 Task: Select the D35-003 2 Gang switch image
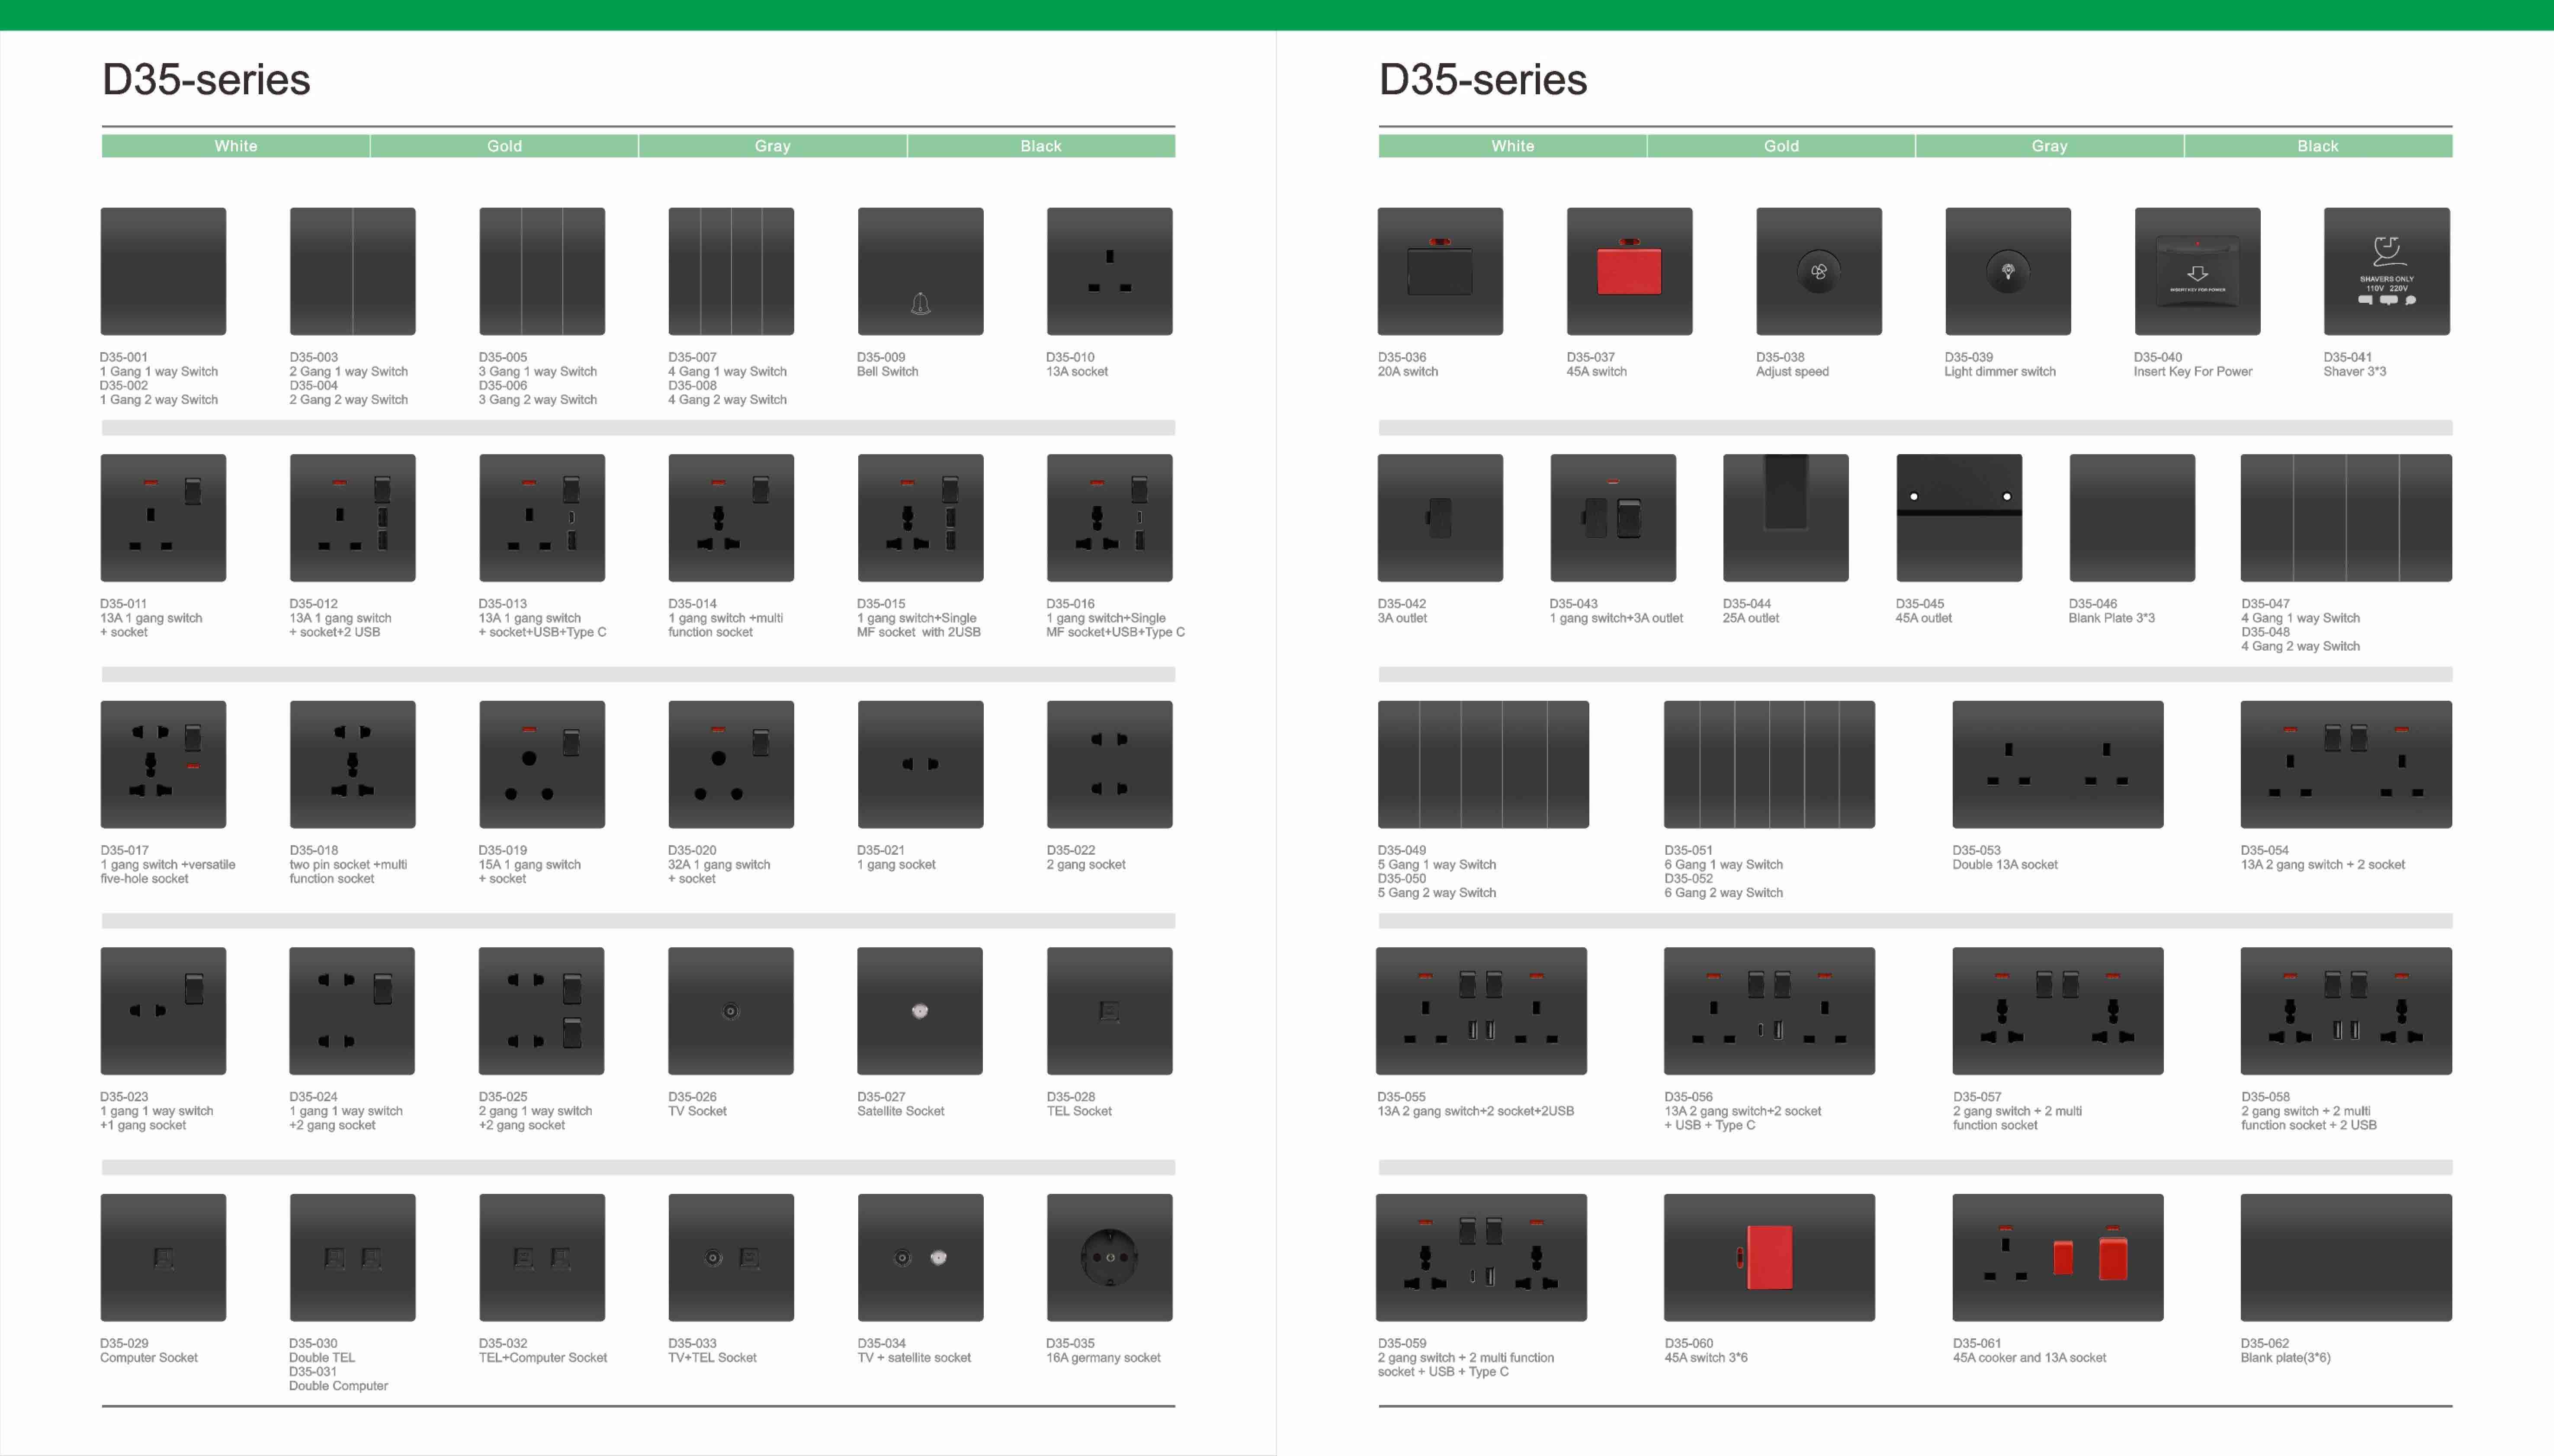(352, 271)
